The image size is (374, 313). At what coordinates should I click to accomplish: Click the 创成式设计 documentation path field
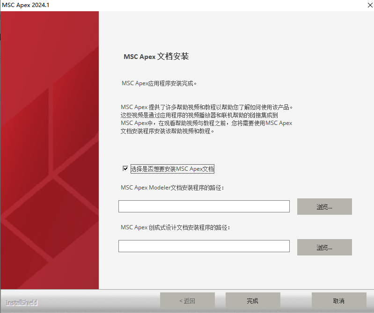coord(204,246)
